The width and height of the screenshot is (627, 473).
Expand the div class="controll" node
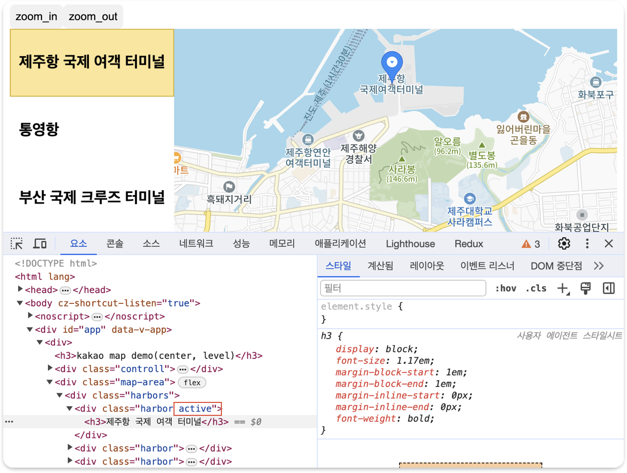tap(50, 368)
